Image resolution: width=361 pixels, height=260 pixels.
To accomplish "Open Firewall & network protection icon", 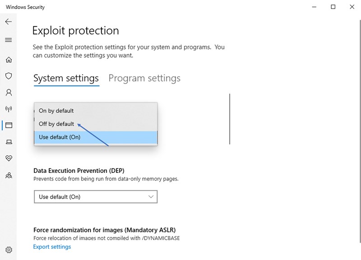I will [9, 109].
